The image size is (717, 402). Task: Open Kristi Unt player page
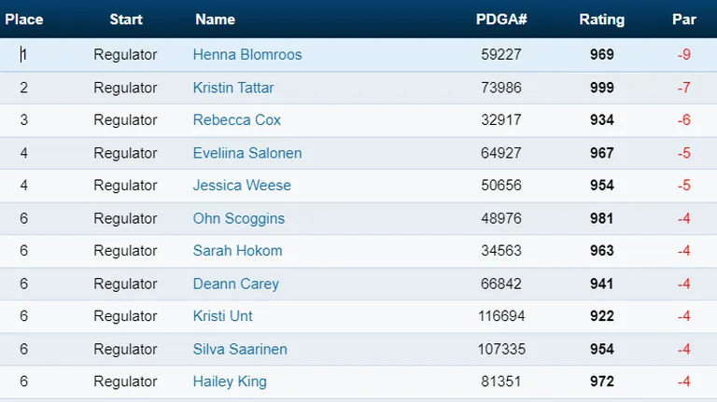click(223, 316)
